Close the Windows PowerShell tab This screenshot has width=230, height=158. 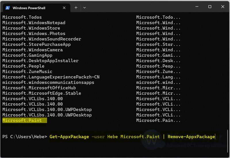(x=64, y=8)
